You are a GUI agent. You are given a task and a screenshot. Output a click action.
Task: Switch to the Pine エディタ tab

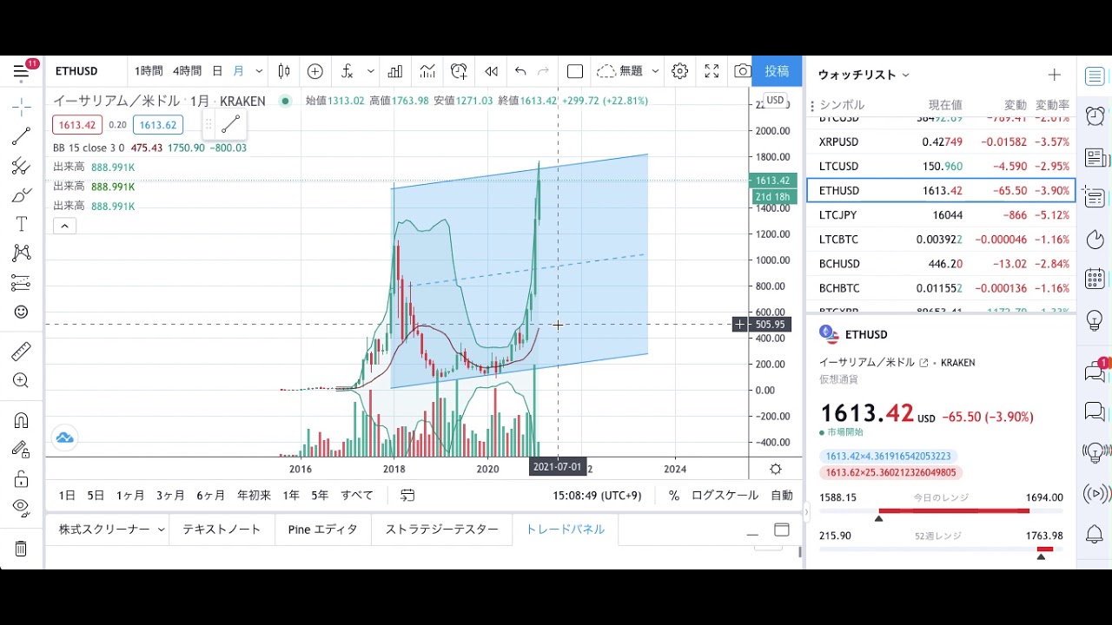[x=322, y=529]
